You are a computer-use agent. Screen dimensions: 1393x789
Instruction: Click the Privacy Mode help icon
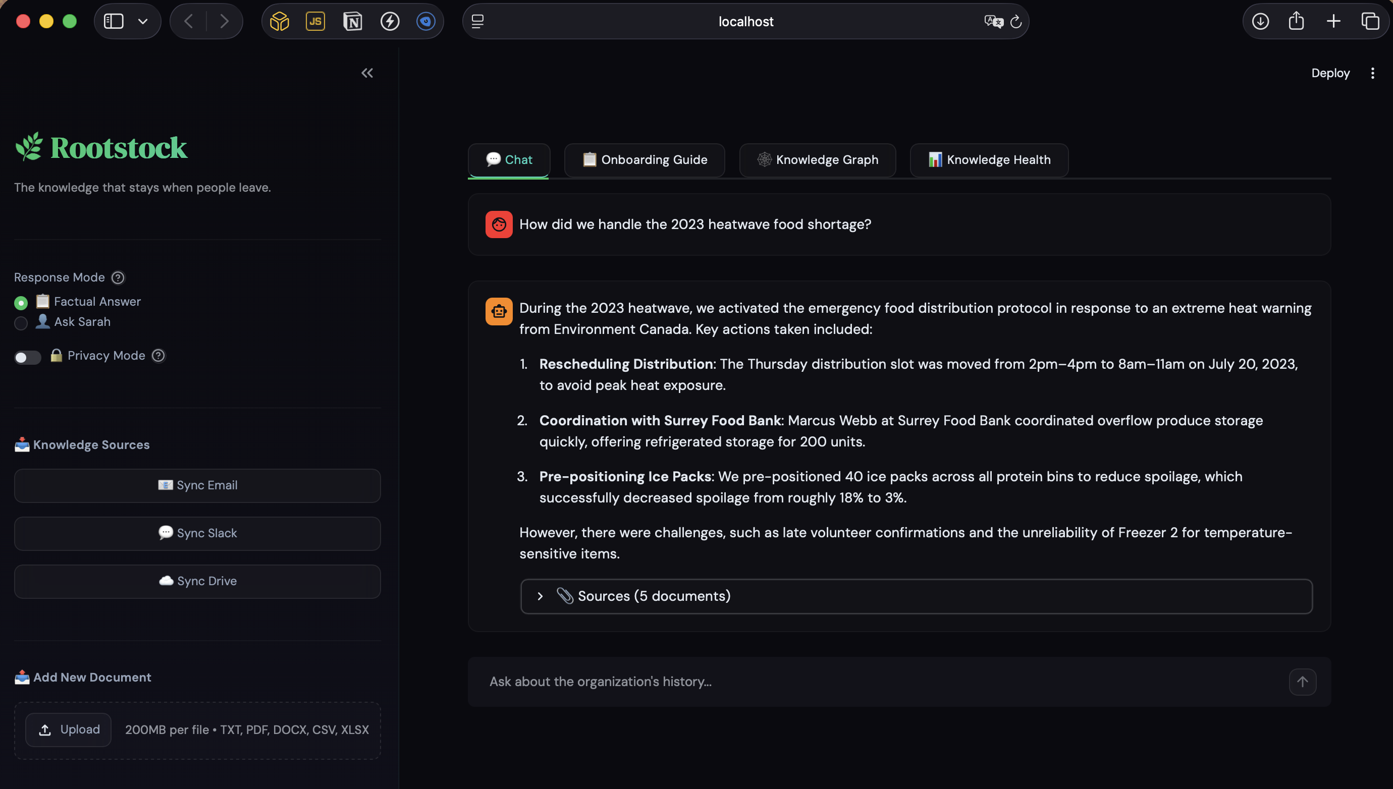click(x=158, y=356)
